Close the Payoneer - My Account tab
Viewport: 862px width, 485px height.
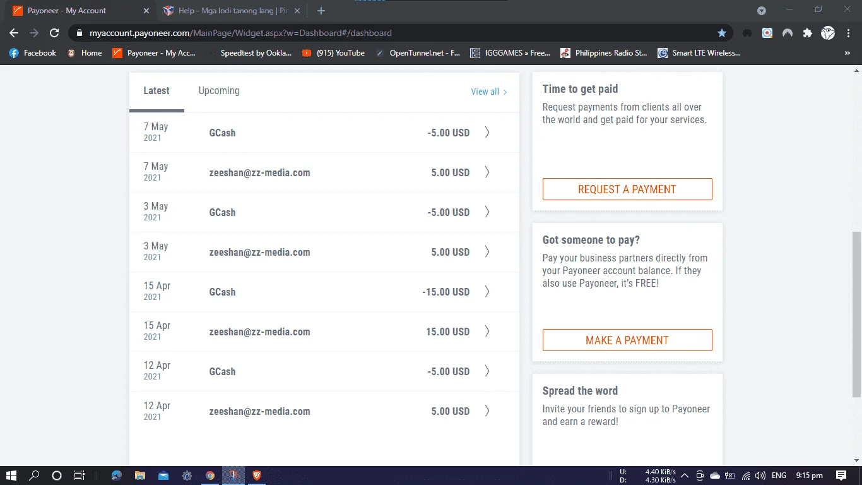coord(146,11)
